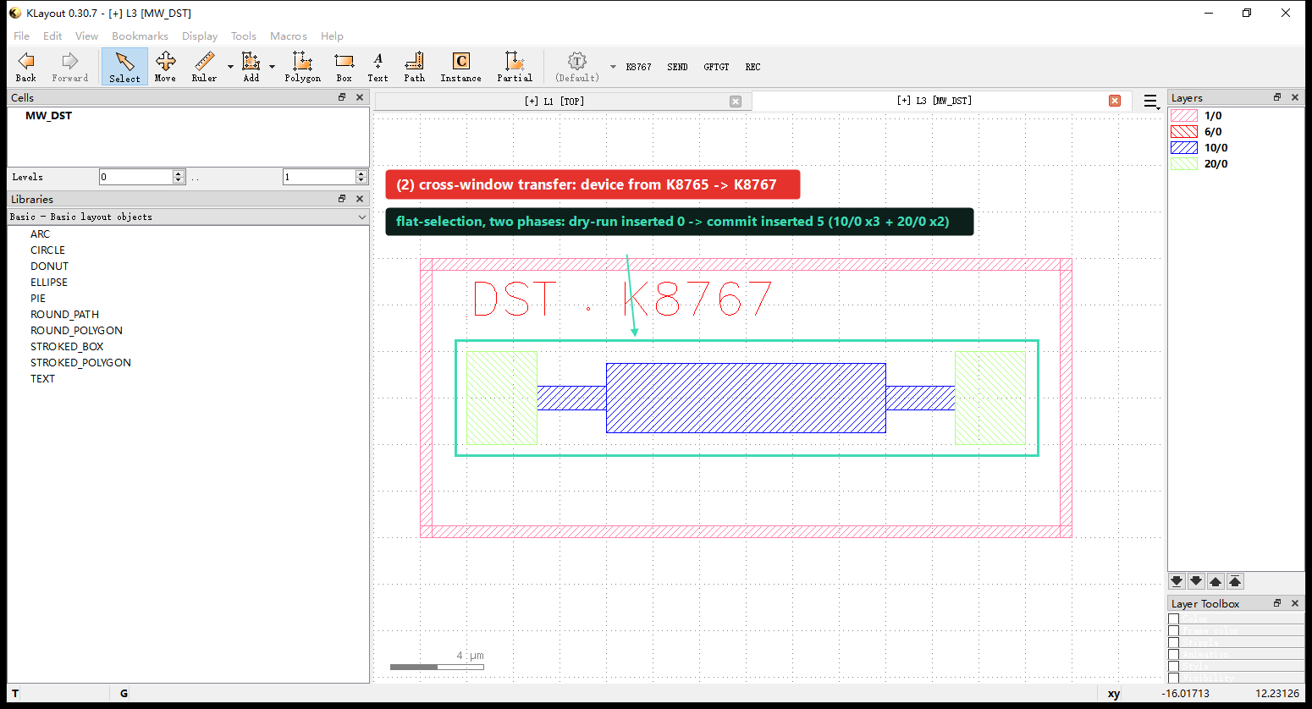Click the Forward navigation icon
The width and height of the screenshot is (1312, 709).
tap(69, 67)
